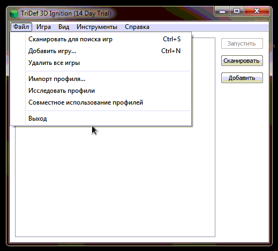The width and height of the screenshot is (278, 251).
Task: Open the Инструменты menu
Action: (97, 27)
